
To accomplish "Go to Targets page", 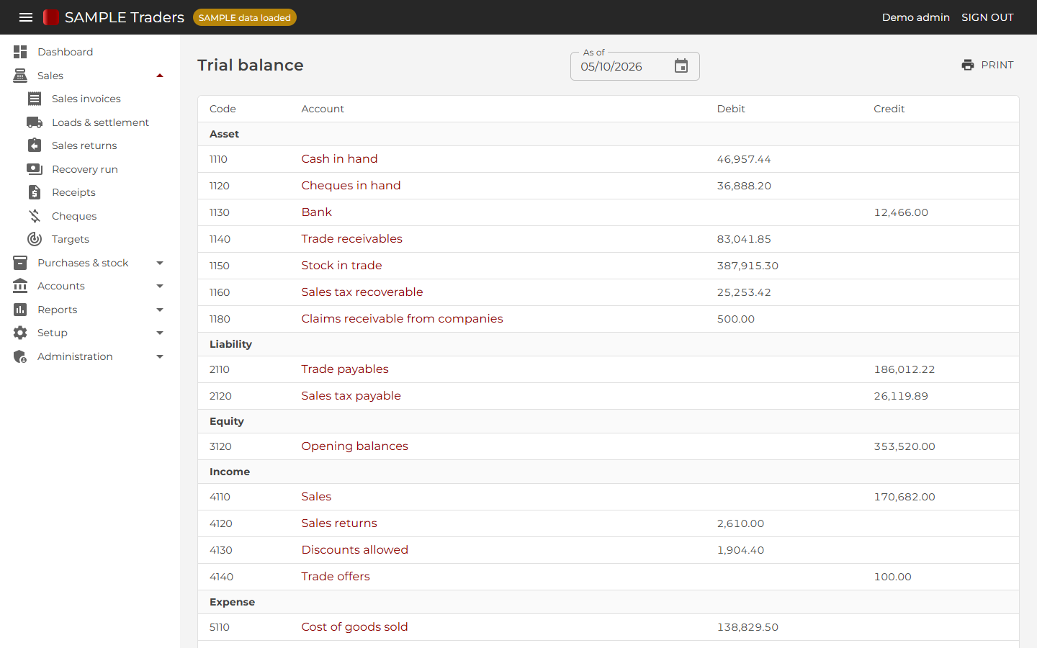I will [x=71, y=239].
